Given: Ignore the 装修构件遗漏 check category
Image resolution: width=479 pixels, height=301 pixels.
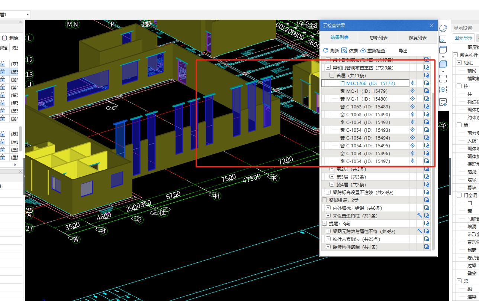Looking at the screenshot, I should coord(427,247).
